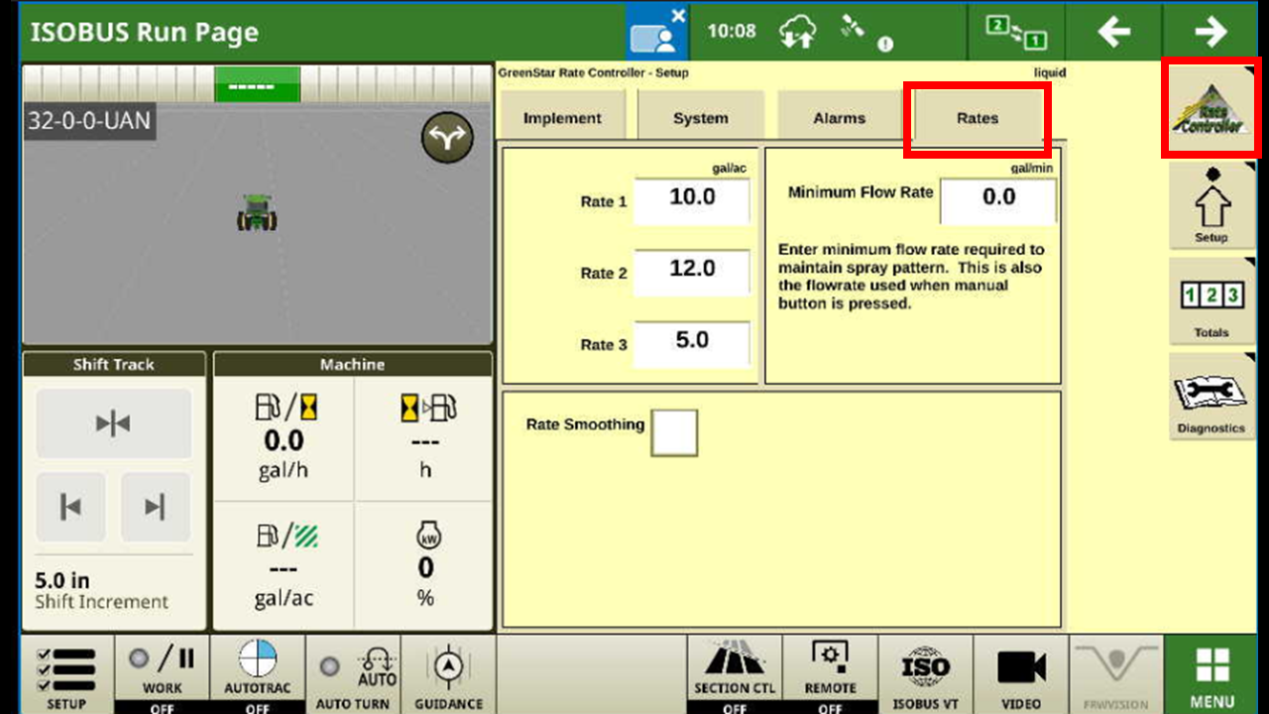The height and width of the screenshot is (714, 1269).
Task: Switch to the System tab
Action: (700, 117)
